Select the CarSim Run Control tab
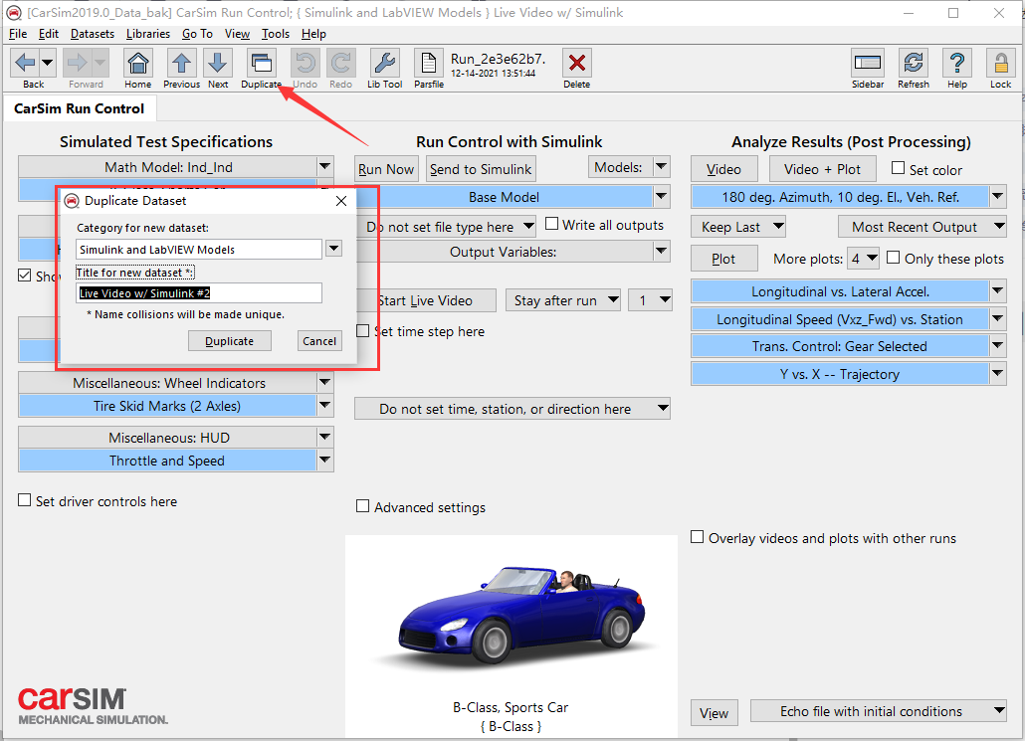1025x741 pixels. click(x=80, y=107)
